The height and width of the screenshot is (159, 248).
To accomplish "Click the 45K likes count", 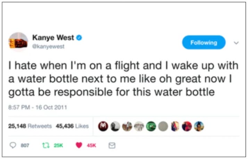I will click(x=91, y=145).
